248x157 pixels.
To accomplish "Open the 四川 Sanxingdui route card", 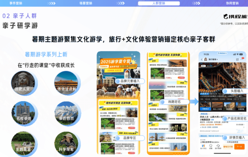I will pyautogui.click(x=168, y=127).
